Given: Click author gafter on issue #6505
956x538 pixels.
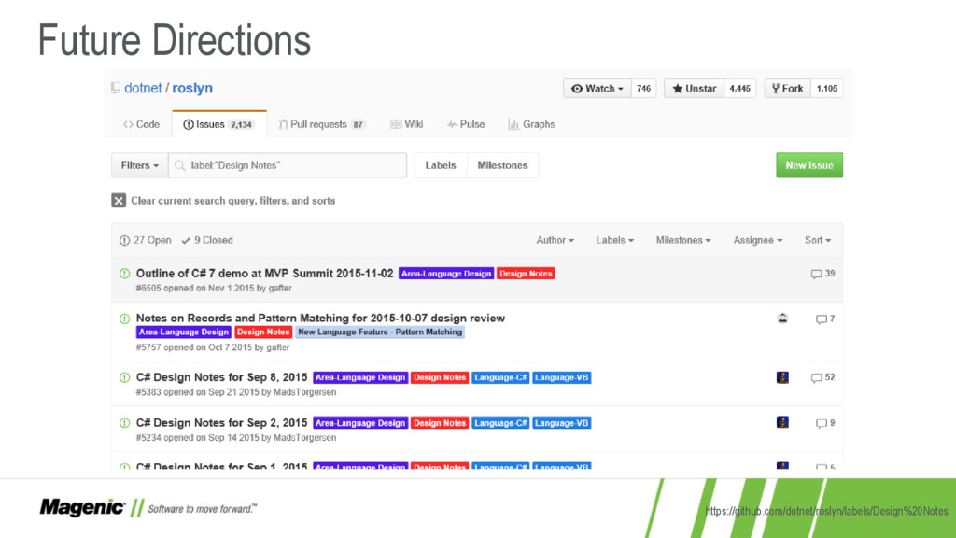Looking at the screenshot, I should 280,289.
